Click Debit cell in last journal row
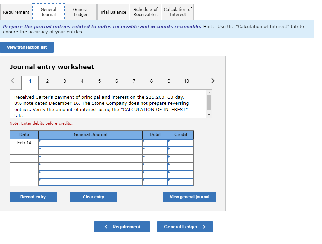Screen dimensions: 322x244 pyautogui.click(x=155, y=182)
